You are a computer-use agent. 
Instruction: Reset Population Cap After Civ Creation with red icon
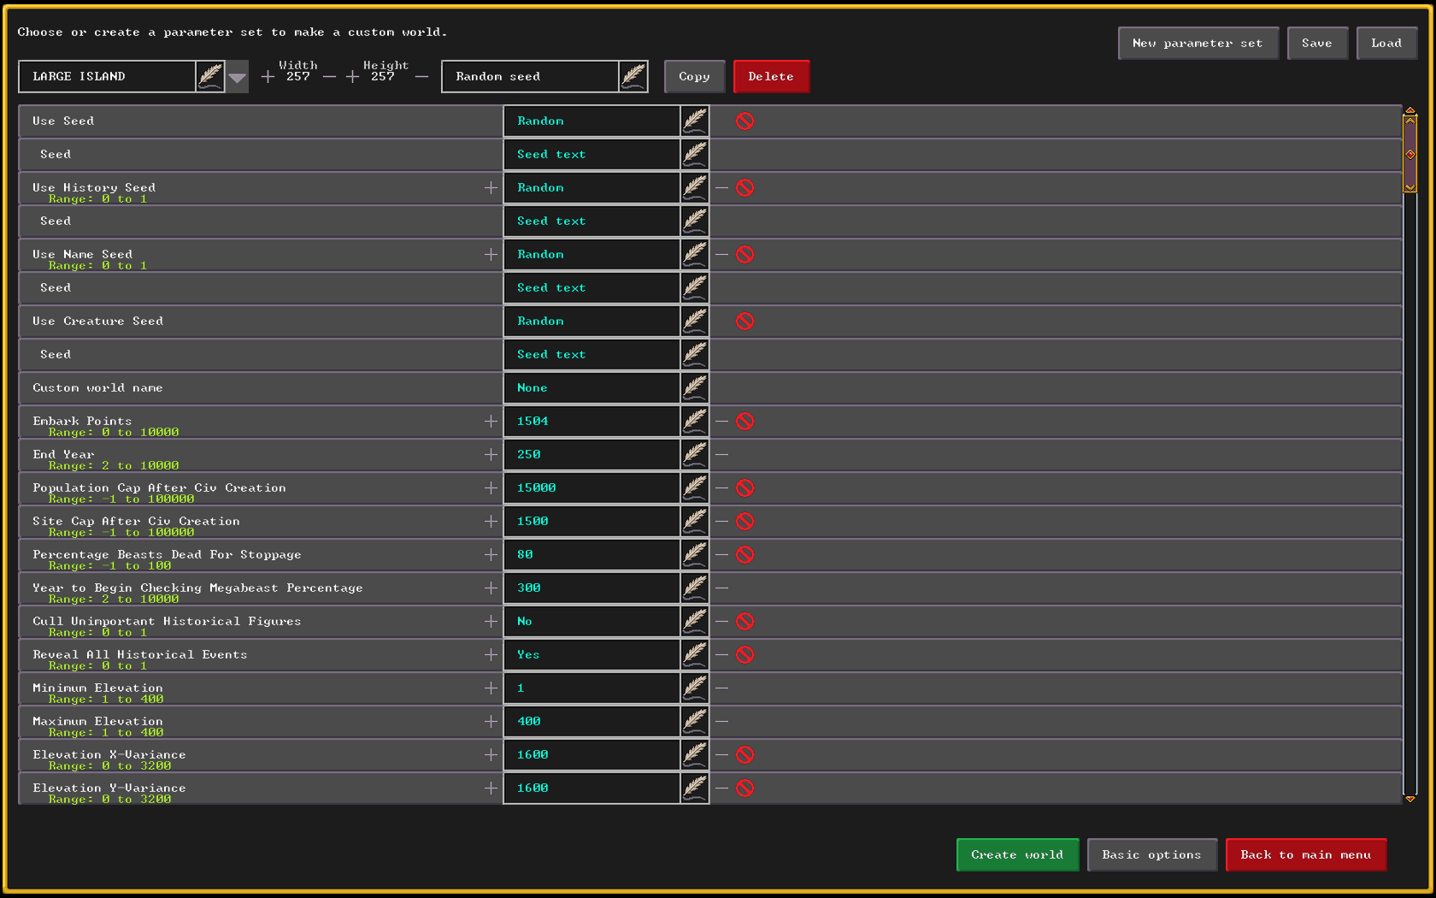pos(744,487)
